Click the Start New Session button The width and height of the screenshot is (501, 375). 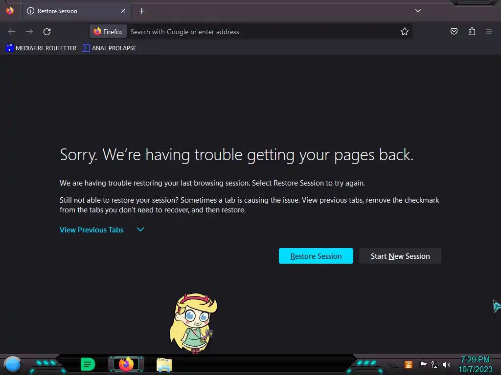(x=400, y=256)
